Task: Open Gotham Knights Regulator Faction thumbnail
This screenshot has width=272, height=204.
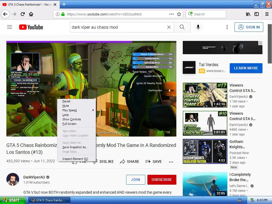Action: click(205, 151)
